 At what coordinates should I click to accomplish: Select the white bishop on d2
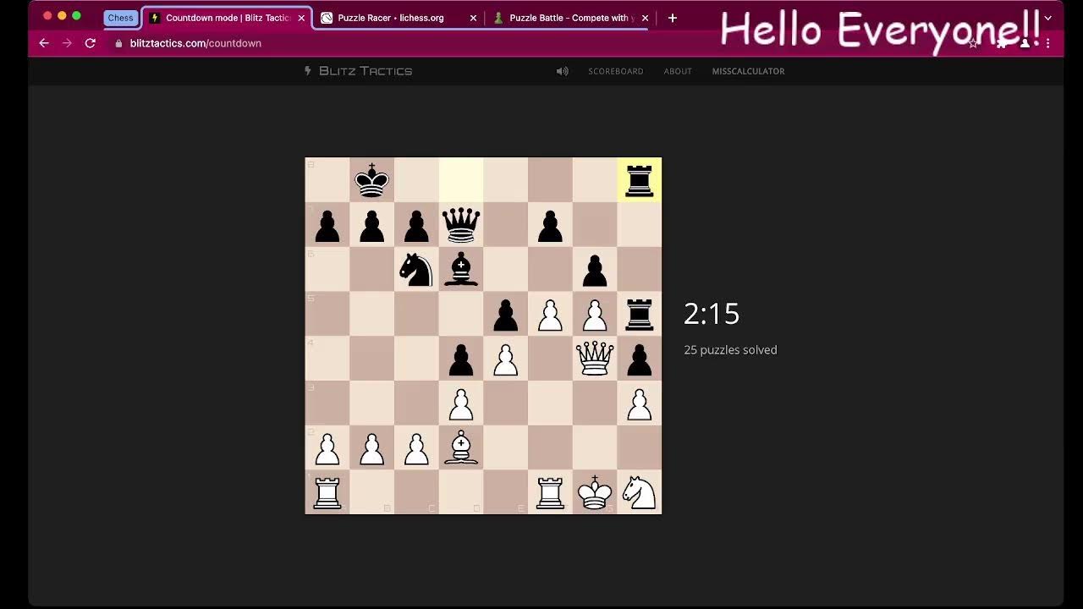pos(461,447)
